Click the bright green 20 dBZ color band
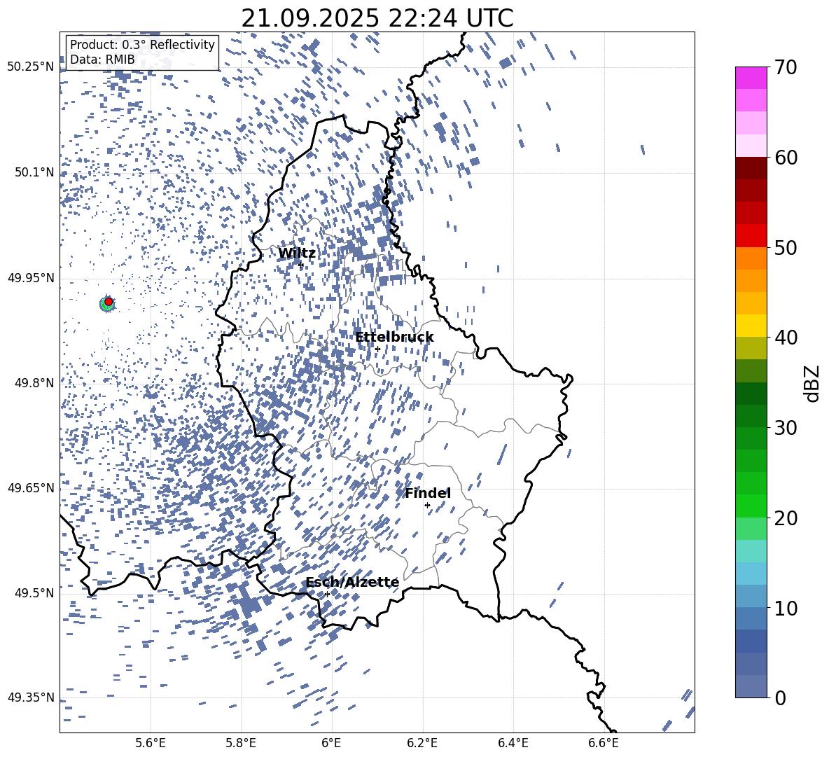Screen dimensions: 829x757 coord(751,506)
